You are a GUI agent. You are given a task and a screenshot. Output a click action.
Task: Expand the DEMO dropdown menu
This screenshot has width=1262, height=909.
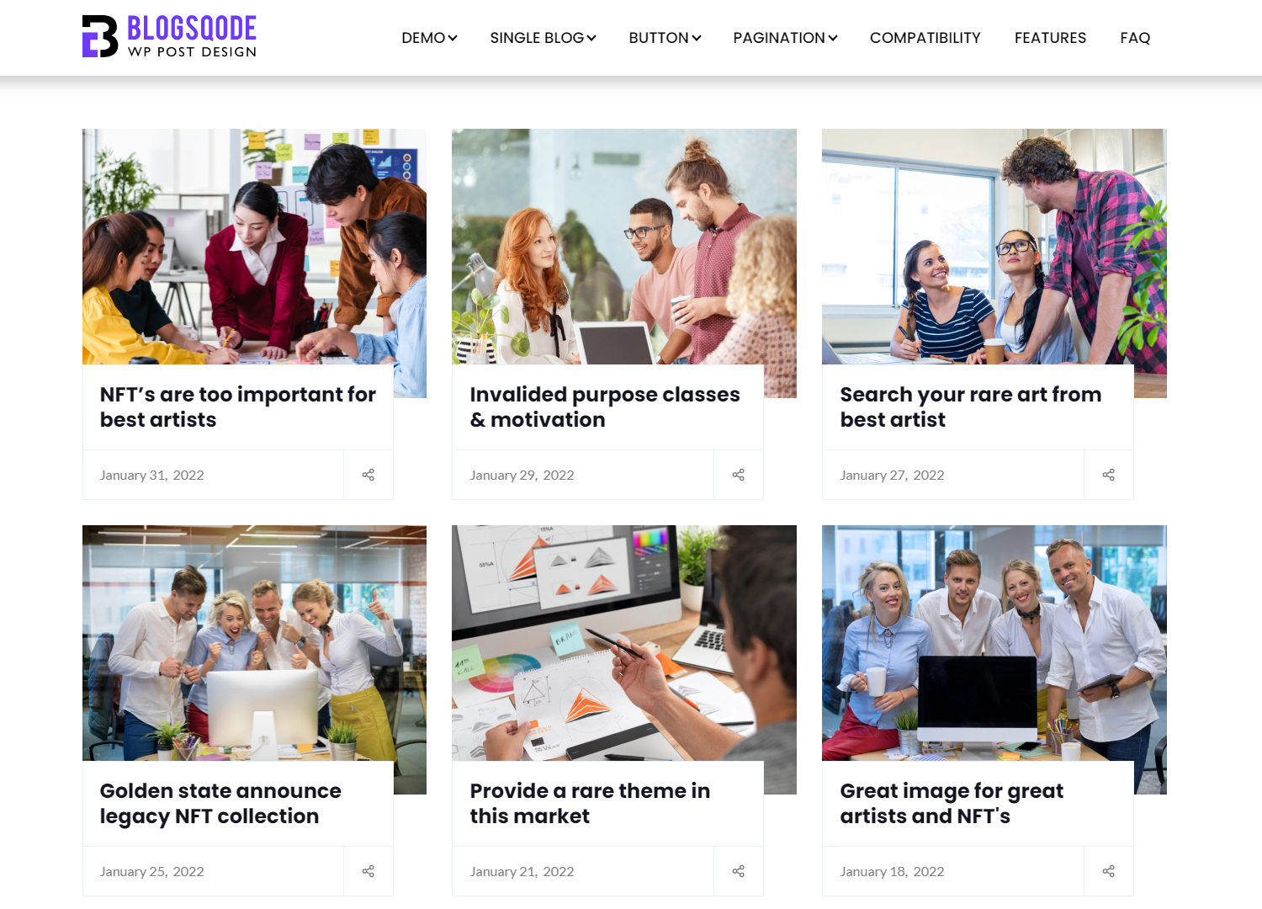(x=429, y=38)
